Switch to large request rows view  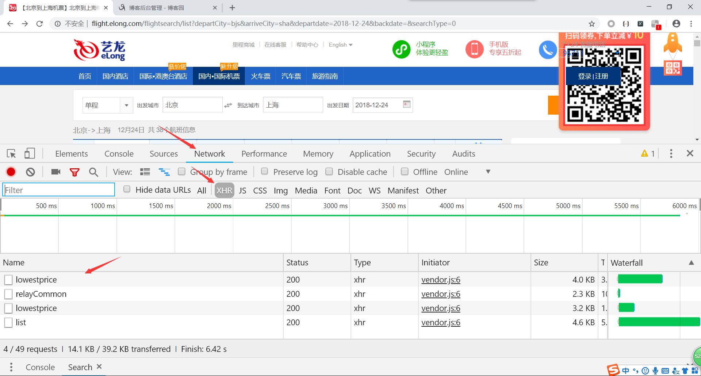pos(145,172)
